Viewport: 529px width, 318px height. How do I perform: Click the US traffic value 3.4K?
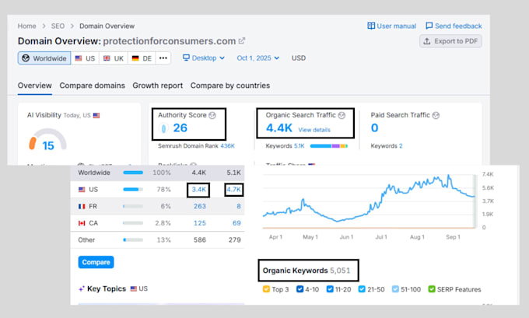(x=198, y=190)
